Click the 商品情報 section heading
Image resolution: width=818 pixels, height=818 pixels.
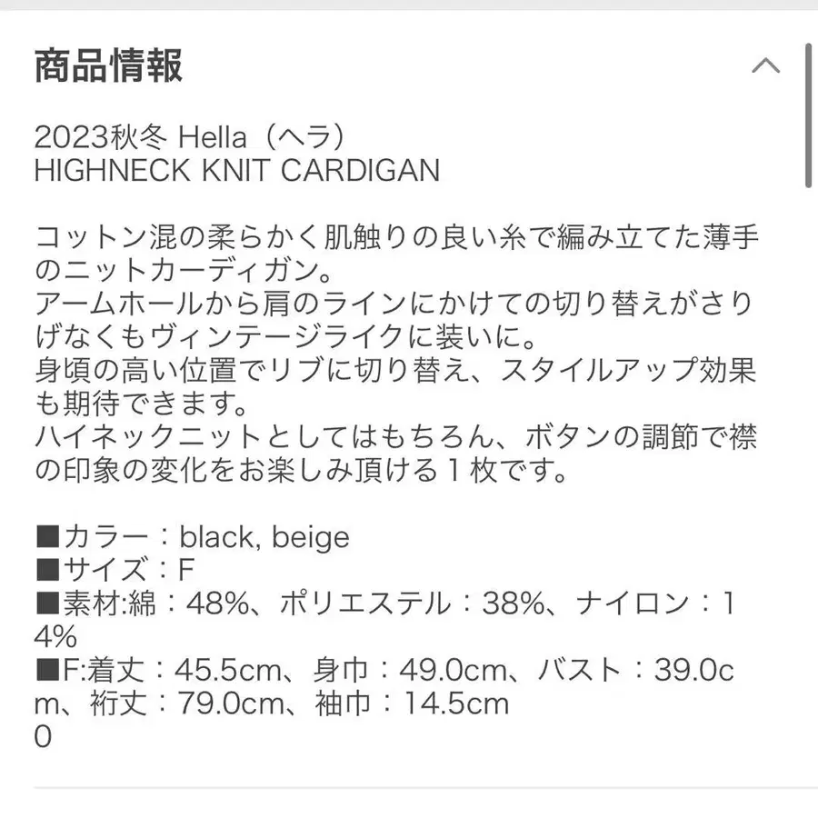(x=109, y=66)
